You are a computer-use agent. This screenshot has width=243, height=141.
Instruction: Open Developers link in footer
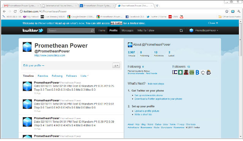pos(166,127)
